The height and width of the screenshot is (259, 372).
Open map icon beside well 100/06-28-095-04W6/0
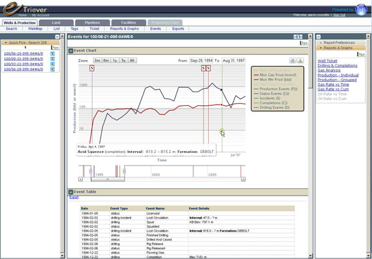(52, 69)
